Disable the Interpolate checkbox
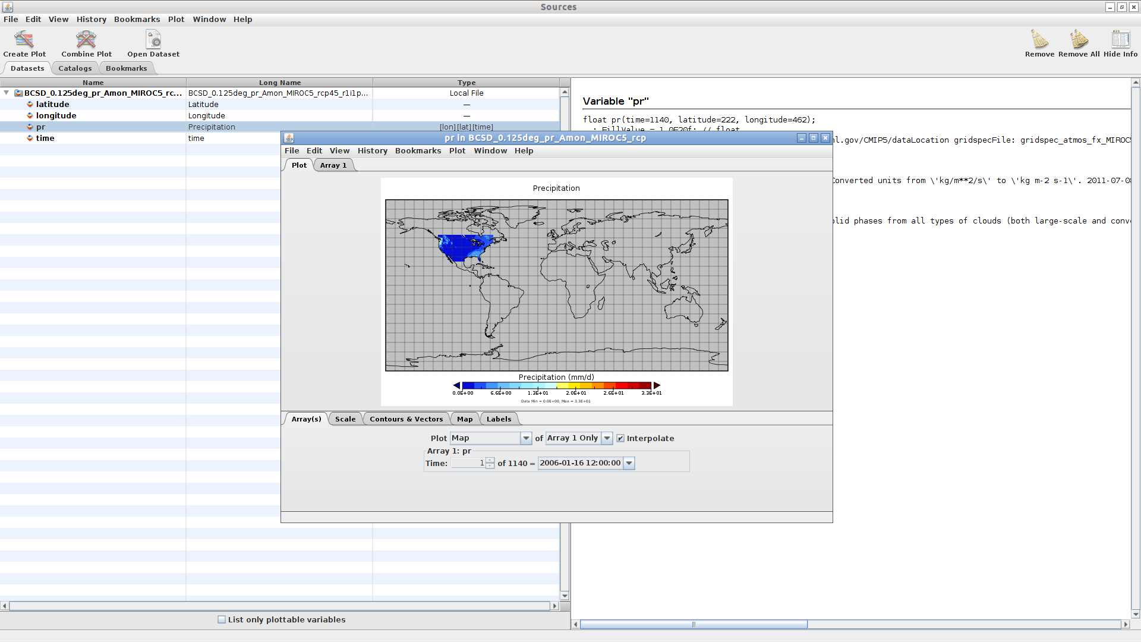Screen dimensions: 1141x642 tap(620, 438)
